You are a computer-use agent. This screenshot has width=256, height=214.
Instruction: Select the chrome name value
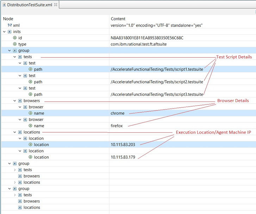[118, 113]
